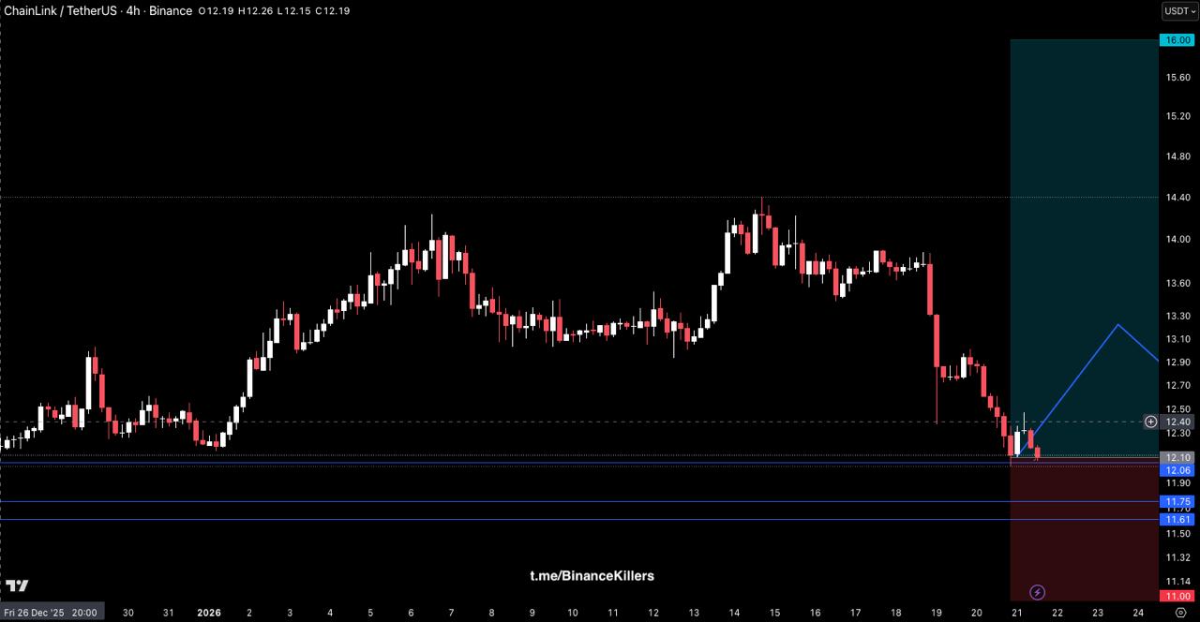Click the Fri 26 Dec '25 20:00 date label
Image resolution: width=1200 pixels, height=622 pixels.
51,613
